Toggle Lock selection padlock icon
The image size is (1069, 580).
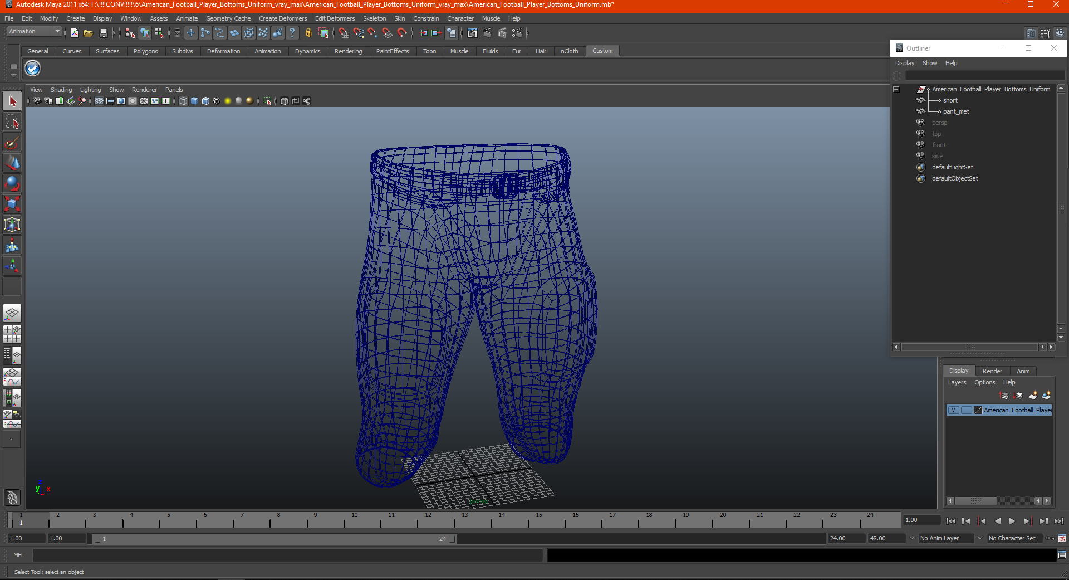point(308,33)
